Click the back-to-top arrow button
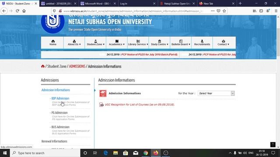280x157 pixels. tap(273, 144)
